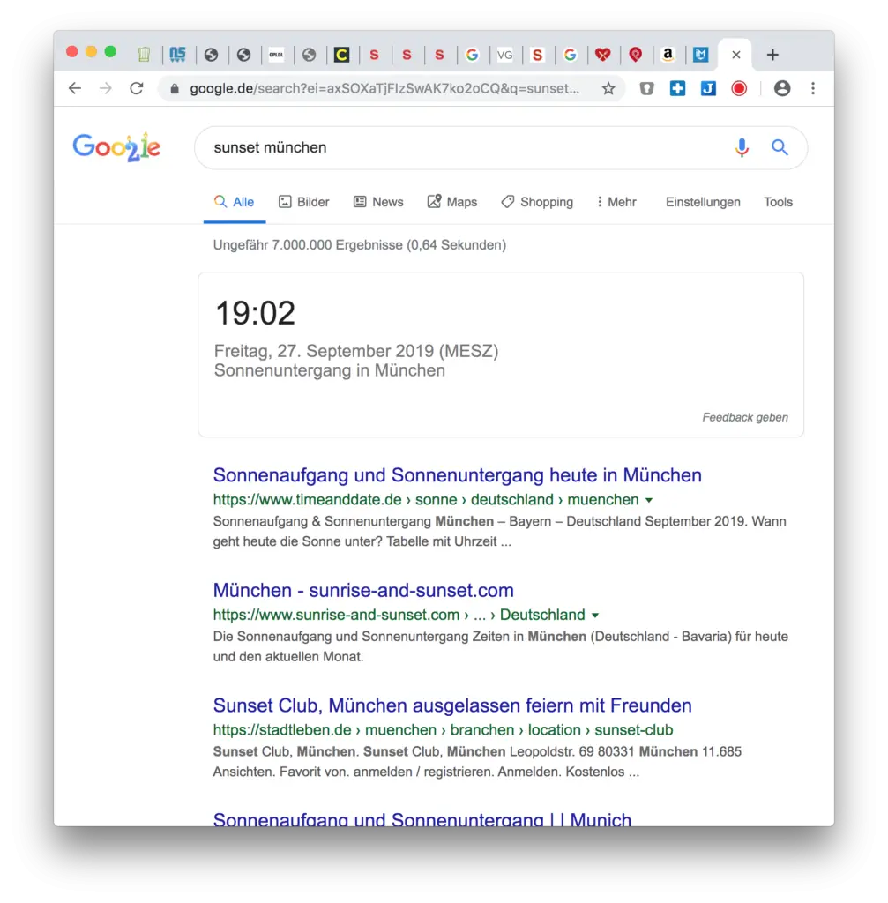Switch to the News search tab
888x903 pixels.
point(378,202)
